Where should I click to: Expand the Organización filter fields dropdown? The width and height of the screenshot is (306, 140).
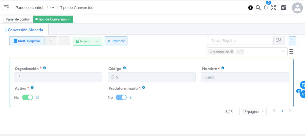[283, 52]
